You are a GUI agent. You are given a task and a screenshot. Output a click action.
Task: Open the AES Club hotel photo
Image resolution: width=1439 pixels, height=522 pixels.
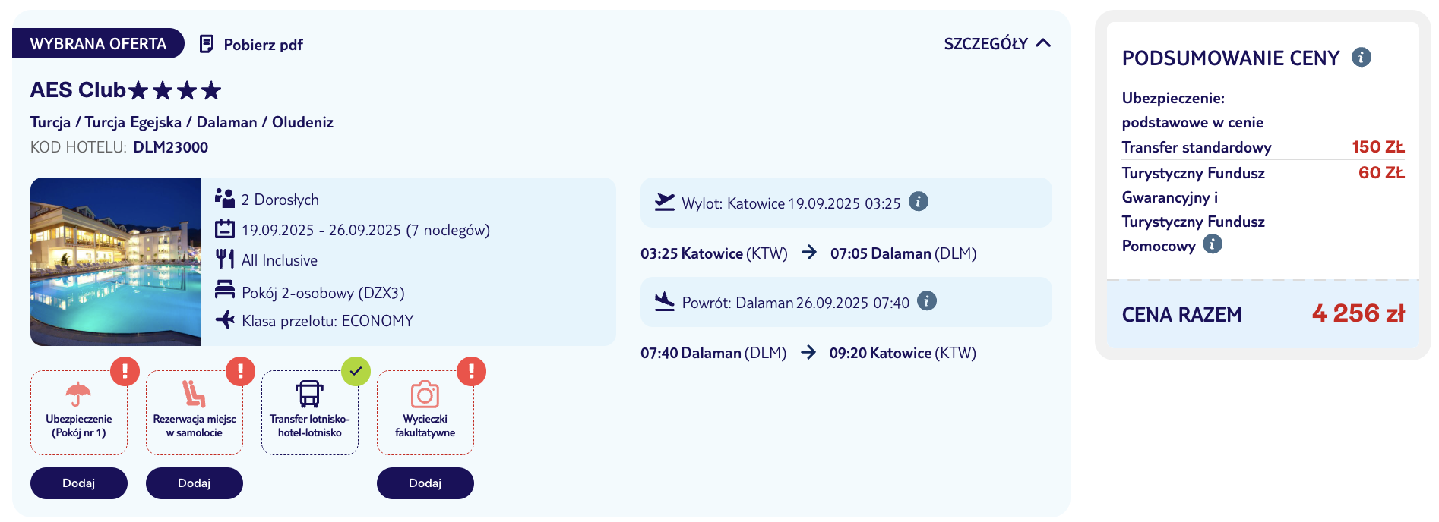pos(115,262)
